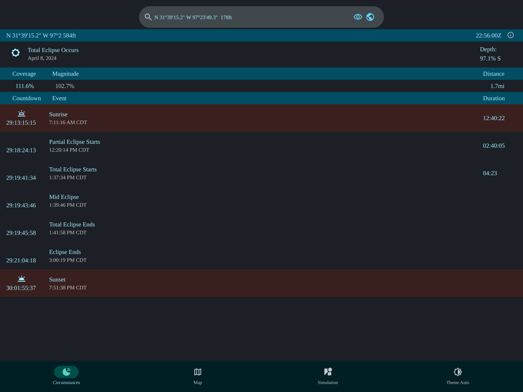Image resolution: width=523 pixels, height=392 pixels.
Task: Select the Sunset event row title
Action: point(58,280)
